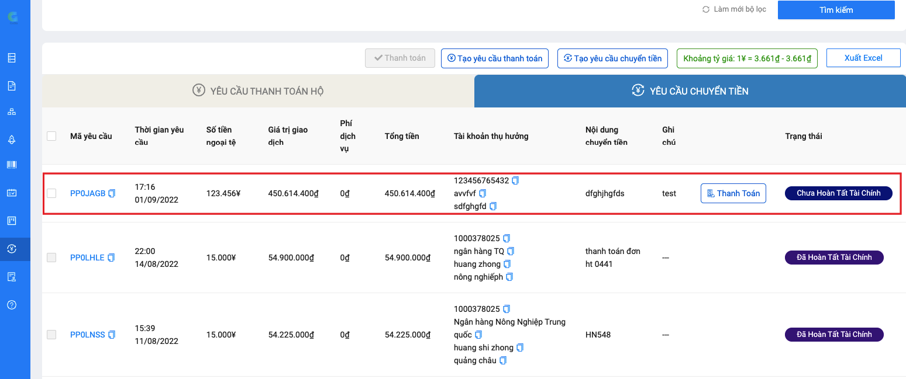This screenshot has height=379, width=906.
Task: Click the Tìm kiếm search button
Action: coord(836,10)
